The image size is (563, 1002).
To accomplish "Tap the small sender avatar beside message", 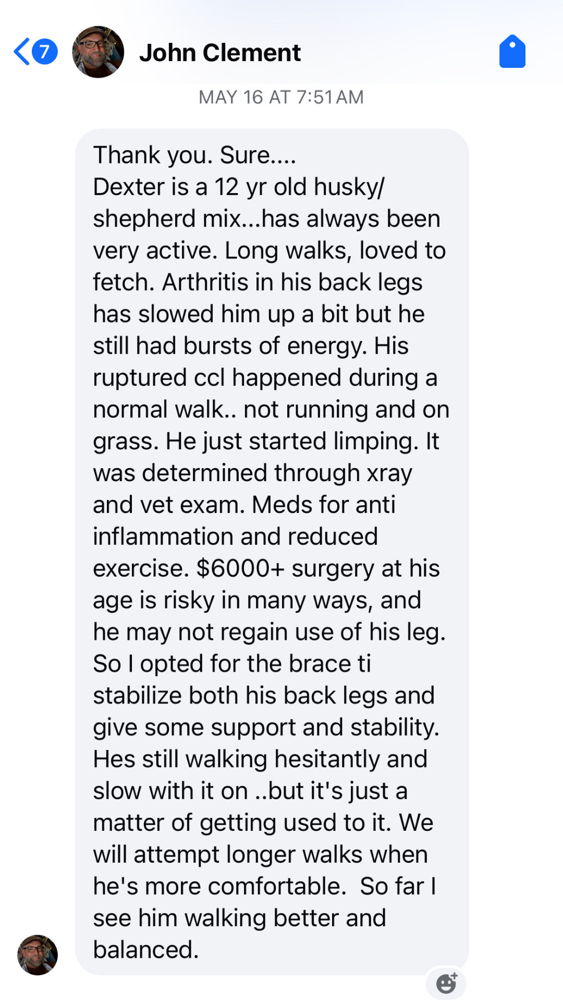I will pyautogui.click(x=38, y=955).
